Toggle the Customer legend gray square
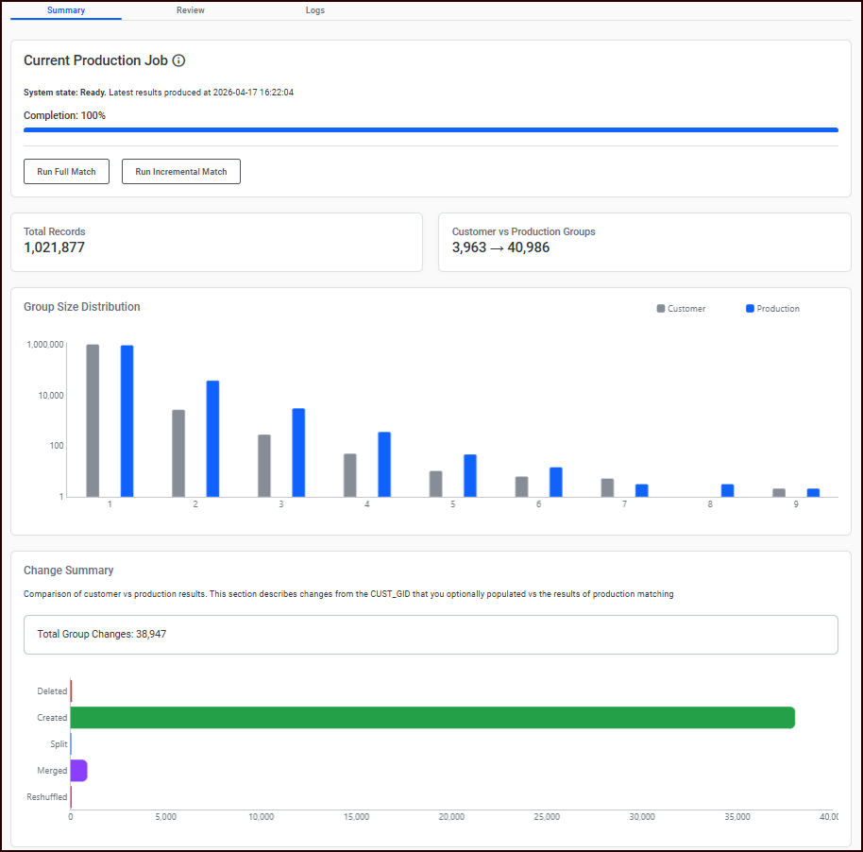Image resolution: width=863 pixels, height=852 pixels. tap(660, 309)
